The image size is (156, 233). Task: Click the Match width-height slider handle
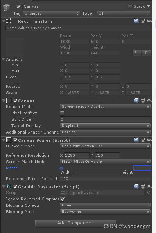click(61, 168)
